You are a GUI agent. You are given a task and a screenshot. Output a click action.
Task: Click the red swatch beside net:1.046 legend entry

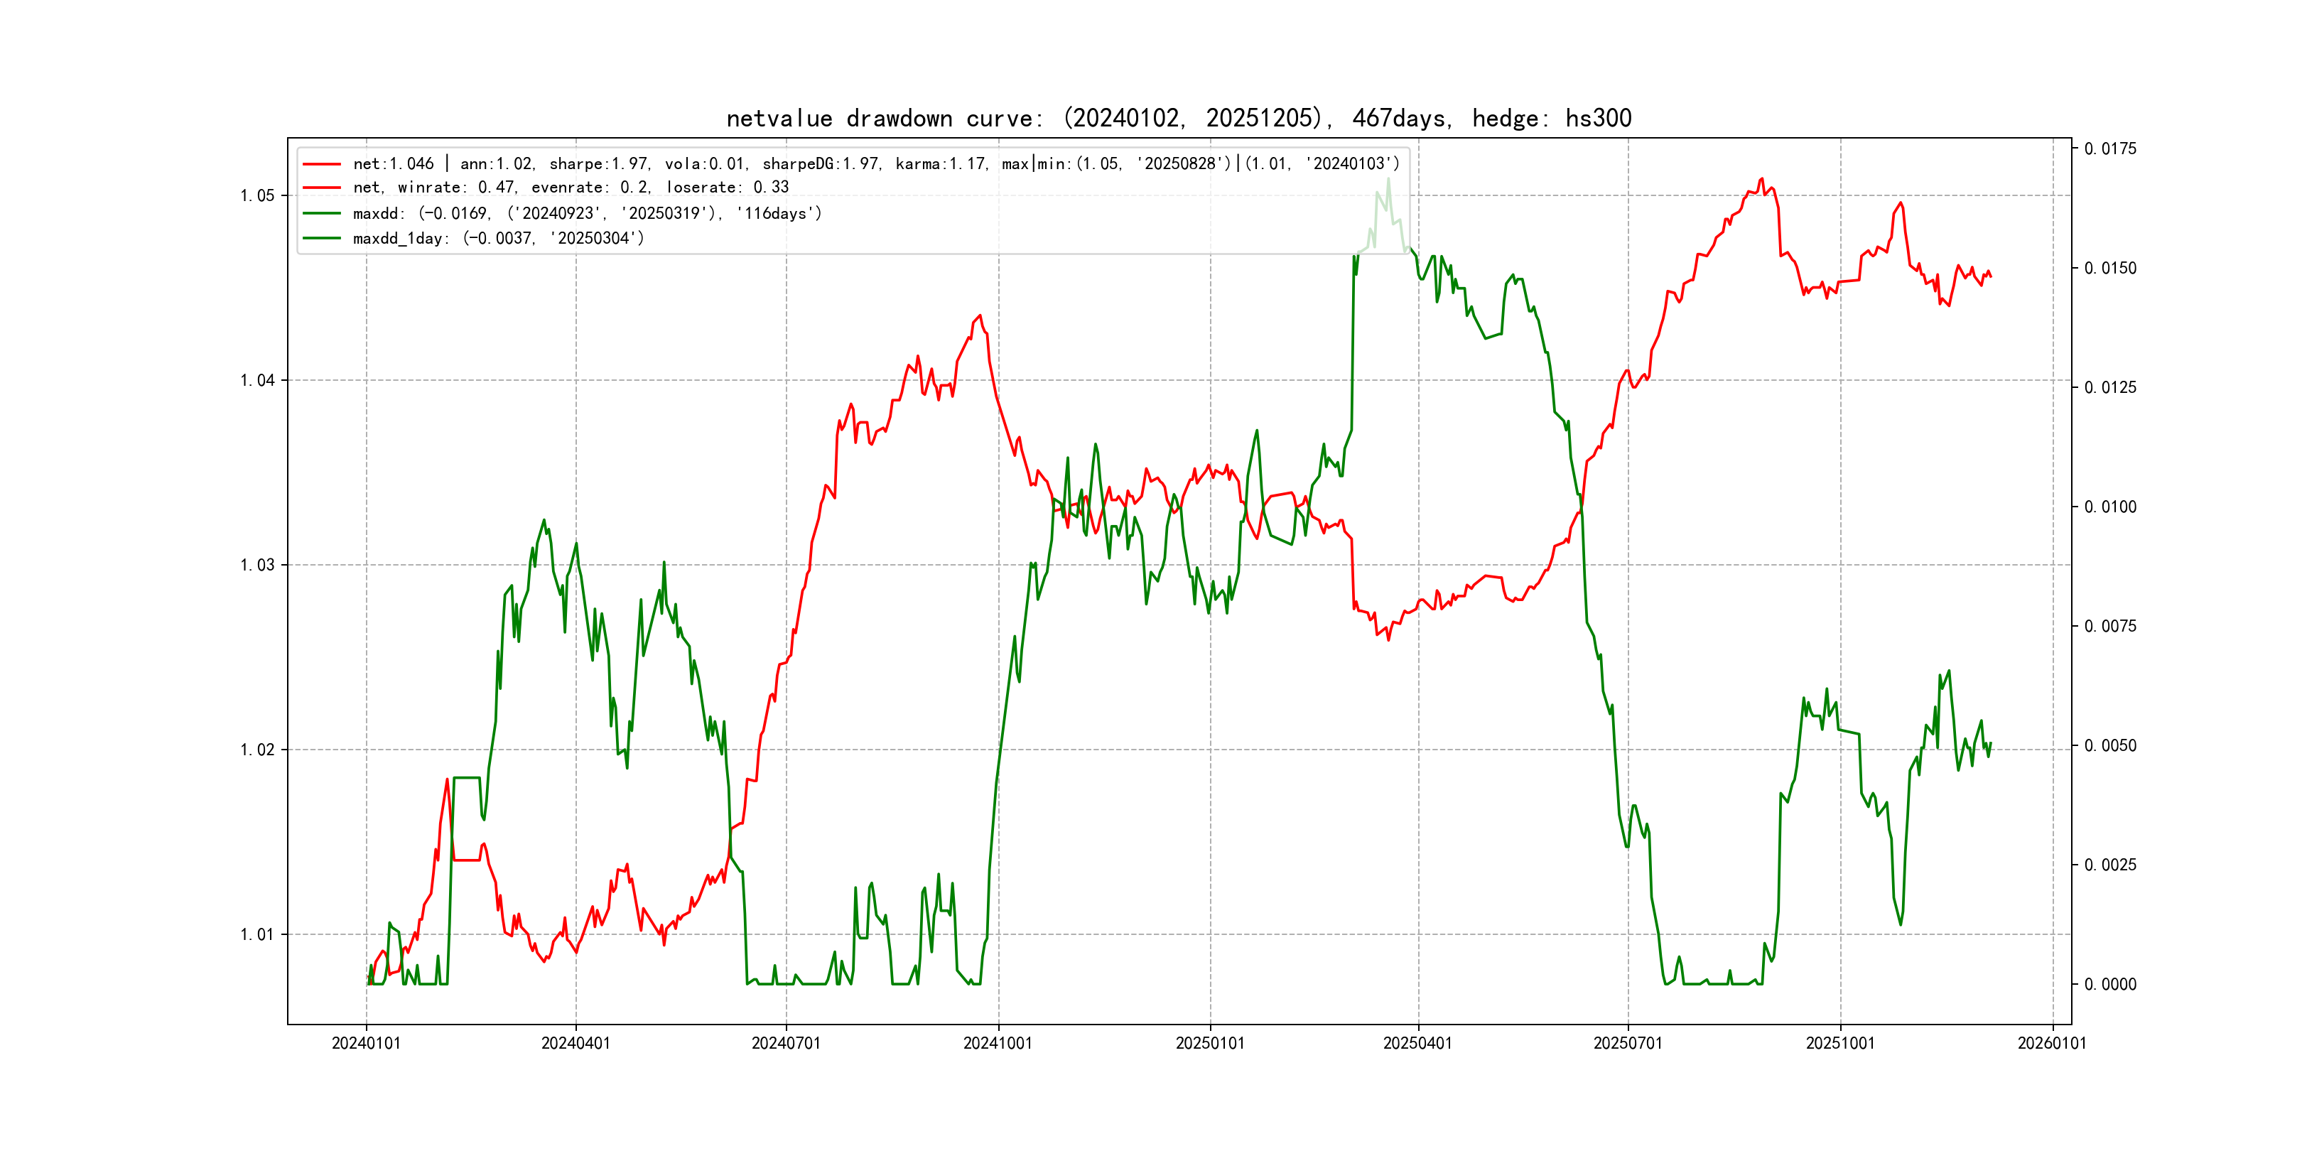pos(322,164)
